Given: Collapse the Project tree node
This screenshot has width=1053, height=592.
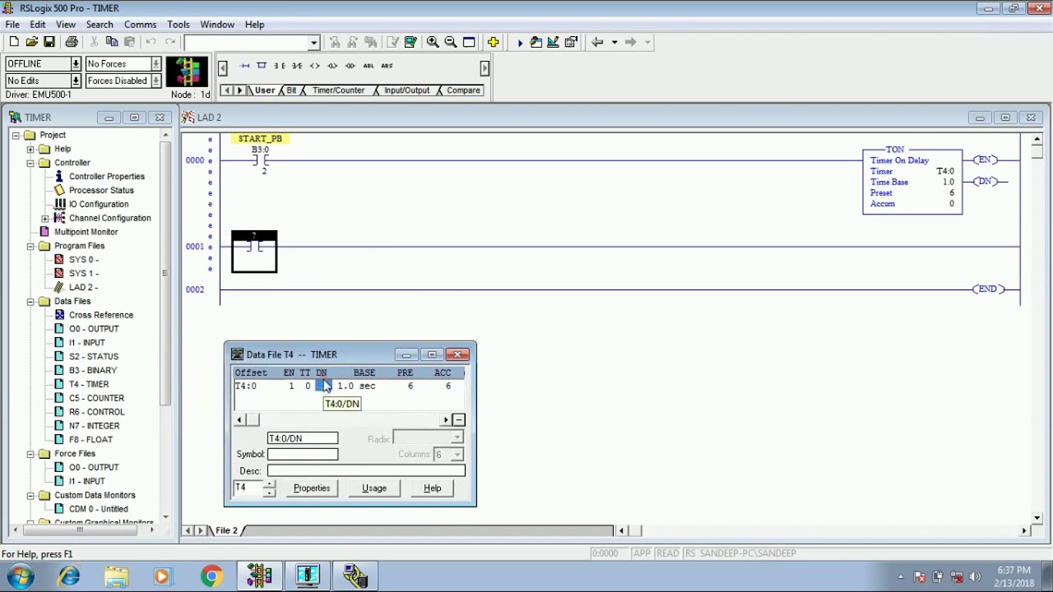Looking at the screenshot, I should 16,135.
